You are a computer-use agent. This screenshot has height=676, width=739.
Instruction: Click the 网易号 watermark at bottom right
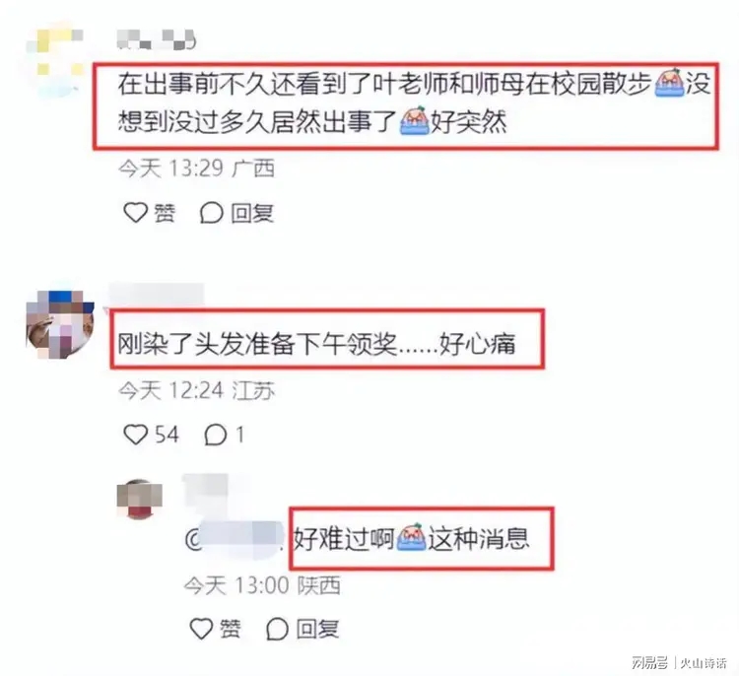tap(649, 662)
